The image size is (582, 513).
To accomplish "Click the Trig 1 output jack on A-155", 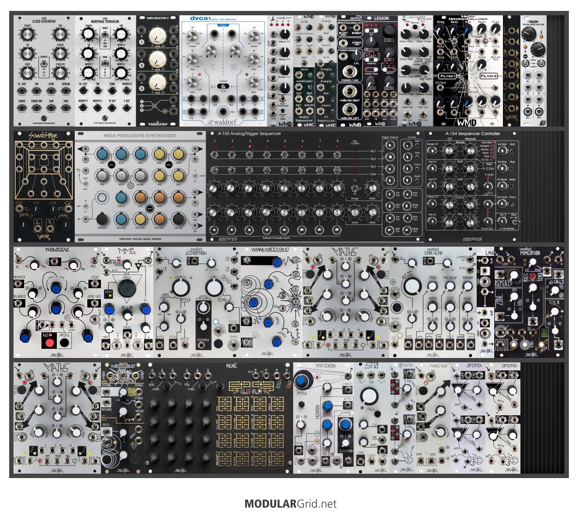I will coord(390,146).
